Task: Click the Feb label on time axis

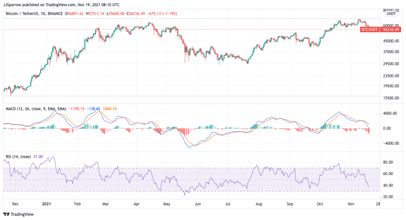Action: click(78, 204)
